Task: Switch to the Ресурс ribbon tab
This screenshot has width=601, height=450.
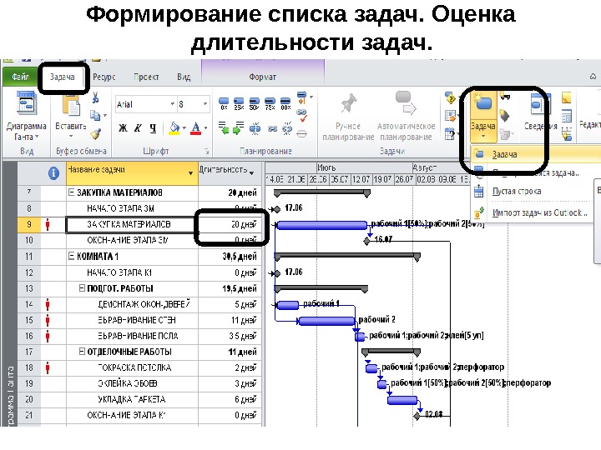Action: (104, 77)
